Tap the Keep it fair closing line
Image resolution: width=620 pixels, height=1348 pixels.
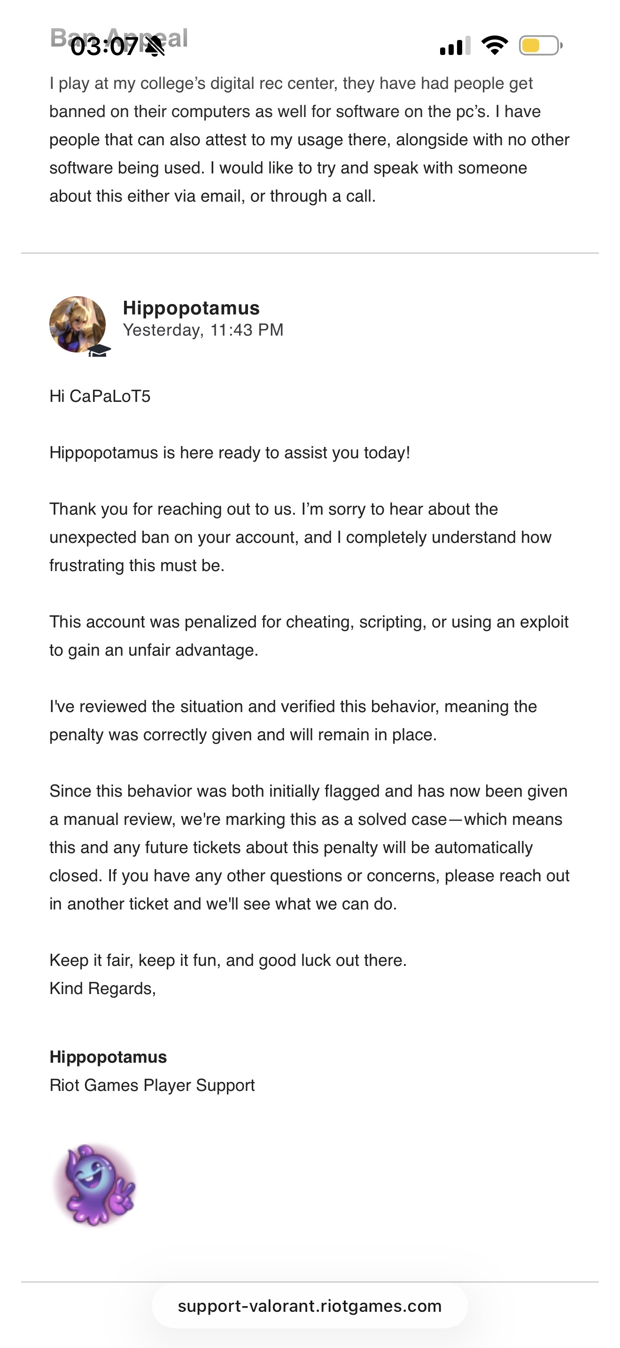(x=228, y=960)
